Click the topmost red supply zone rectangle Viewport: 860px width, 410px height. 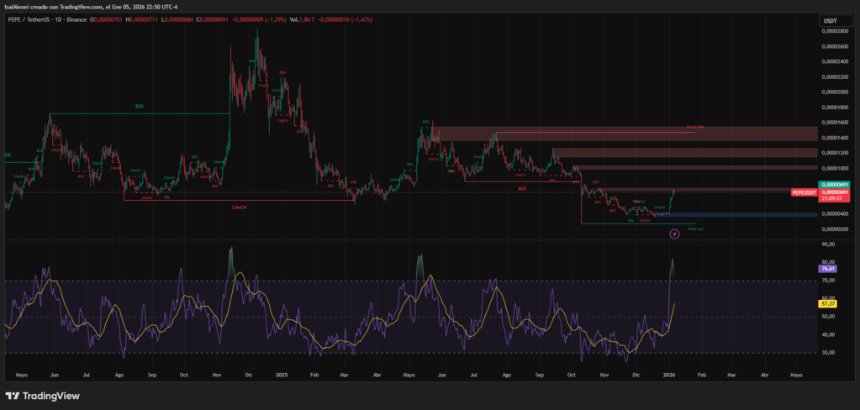point(622,133)
